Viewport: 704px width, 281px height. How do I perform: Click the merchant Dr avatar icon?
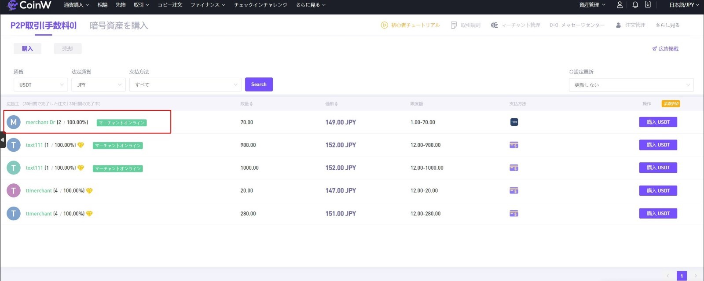14,122
